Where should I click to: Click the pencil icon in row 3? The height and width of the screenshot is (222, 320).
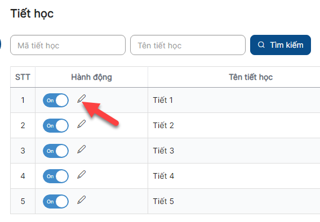82,149
